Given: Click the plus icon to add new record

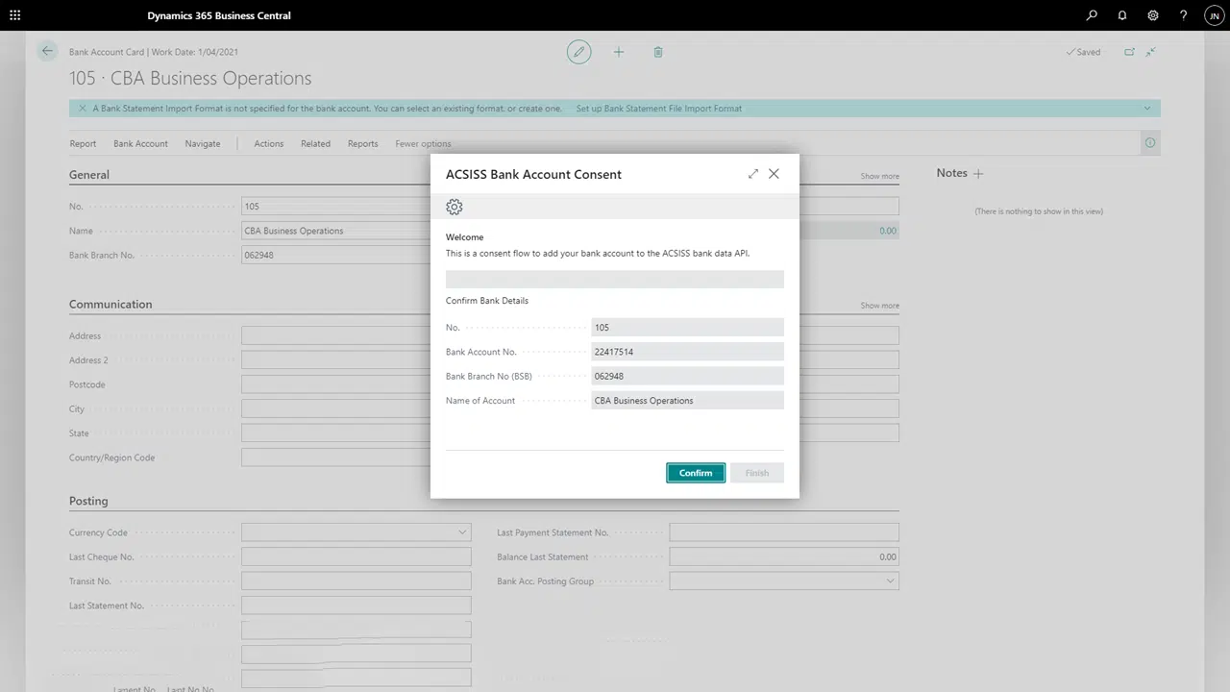Looking at the screenshot, I should click(619, 52).
